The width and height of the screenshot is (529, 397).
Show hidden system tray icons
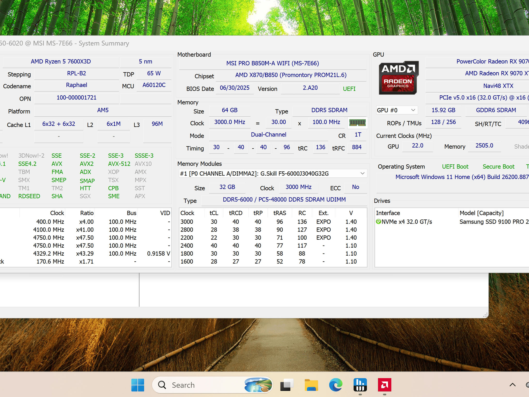(512, 385)
